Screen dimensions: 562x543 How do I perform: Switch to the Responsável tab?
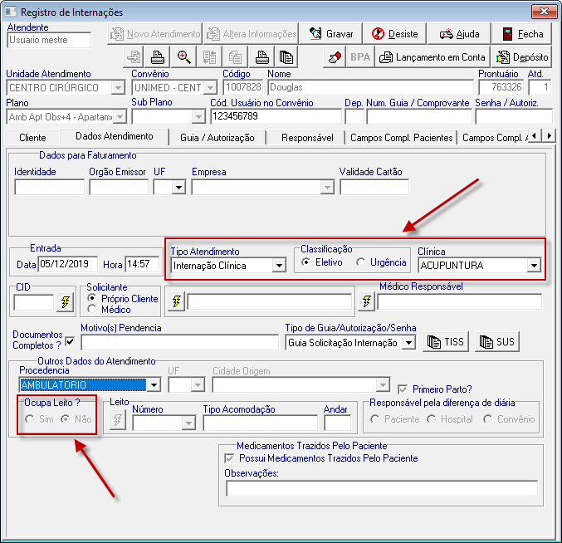307,138
